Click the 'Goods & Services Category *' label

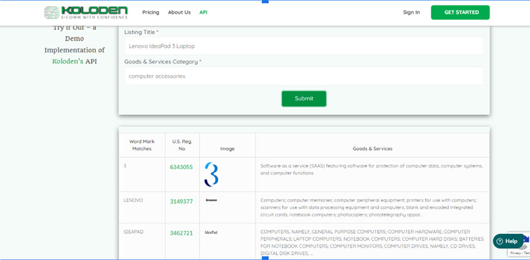click(x=163, y=62)
